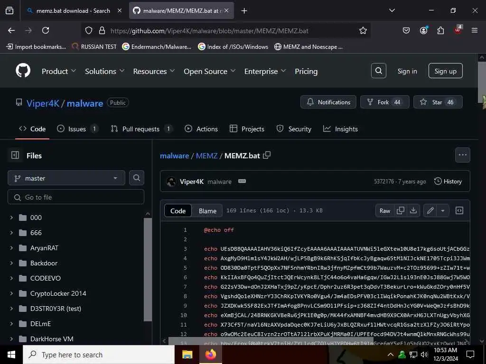Open Firefox hamburger application menu
Image resolution: width=486 pixels, height=364 pixels.
coord(475,30)
